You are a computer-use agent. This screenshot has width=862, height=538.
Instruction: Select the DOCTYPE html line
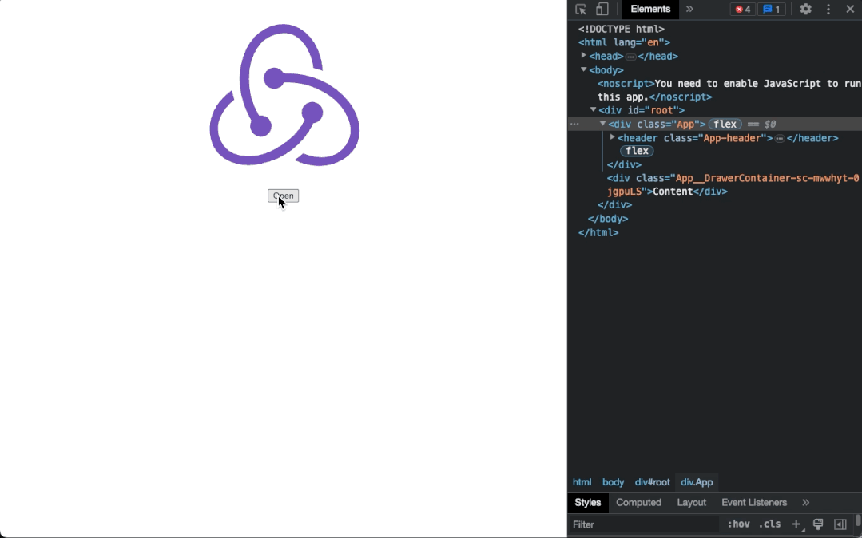tap(622, 29)
